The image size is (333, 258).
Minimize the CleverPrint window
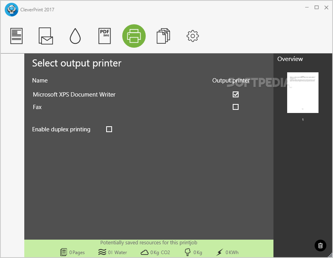[x=307, y=7]
